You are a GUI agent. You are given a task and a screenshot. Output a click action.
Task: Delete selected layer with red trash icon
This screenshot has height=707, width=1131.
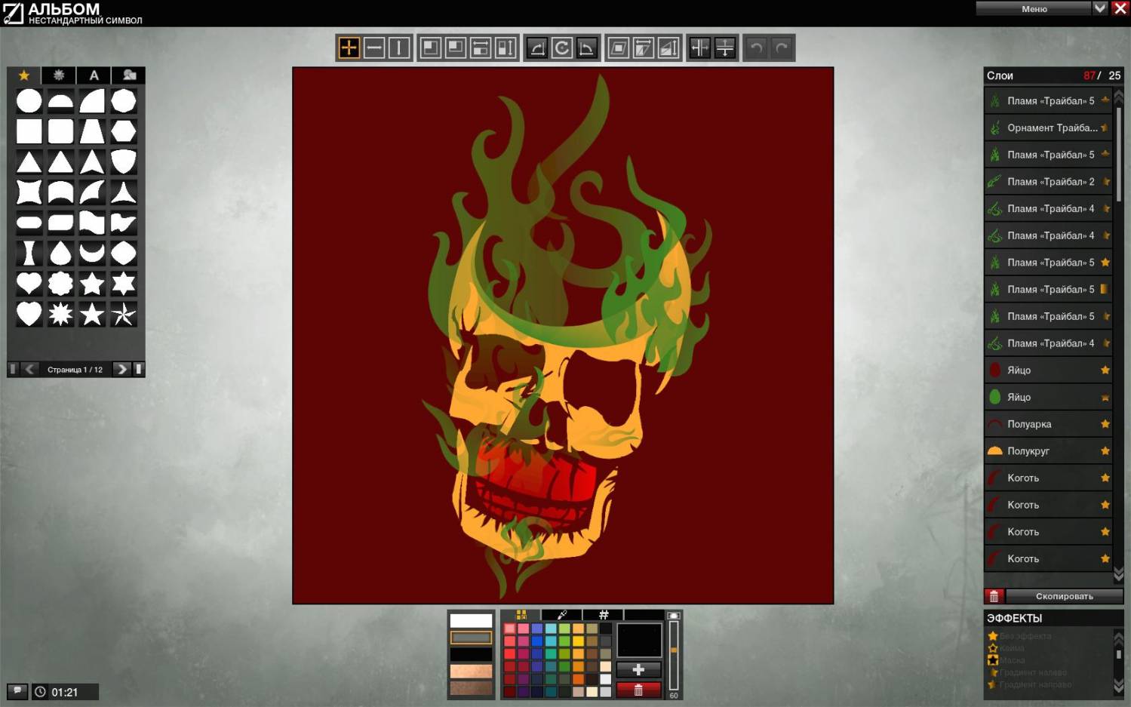(994, 596)
